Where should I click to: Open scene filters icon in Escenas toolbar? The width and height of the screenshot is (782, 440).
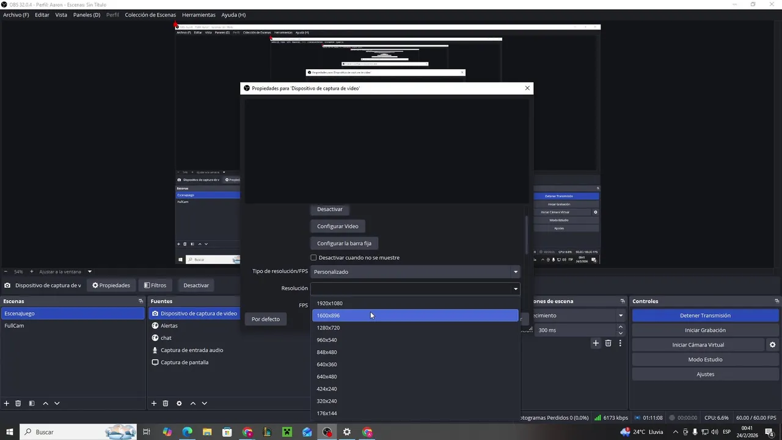(x=31, y=403)
